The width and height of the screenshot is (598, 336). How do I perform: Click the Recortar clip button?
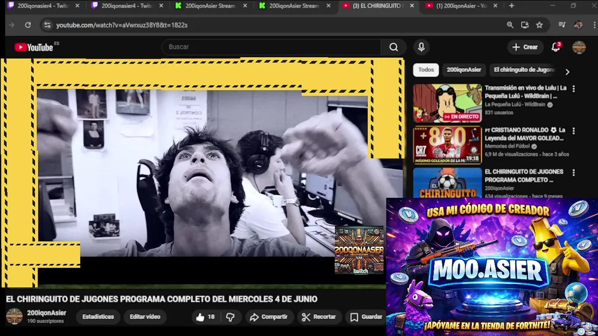[319, 317]
